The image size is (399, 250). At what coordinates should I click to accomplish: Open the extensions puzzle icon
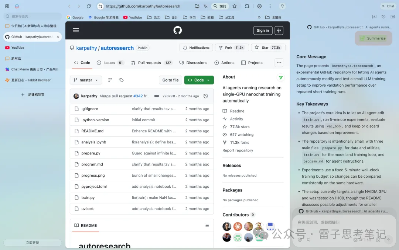[247, 6]
